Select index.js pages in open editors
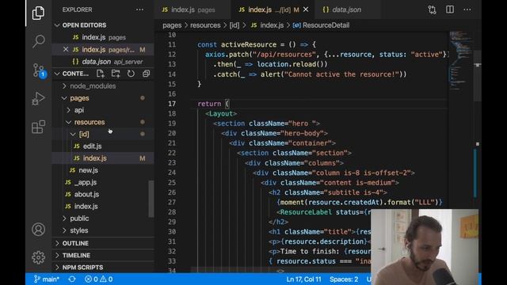 tap(103, 37)
